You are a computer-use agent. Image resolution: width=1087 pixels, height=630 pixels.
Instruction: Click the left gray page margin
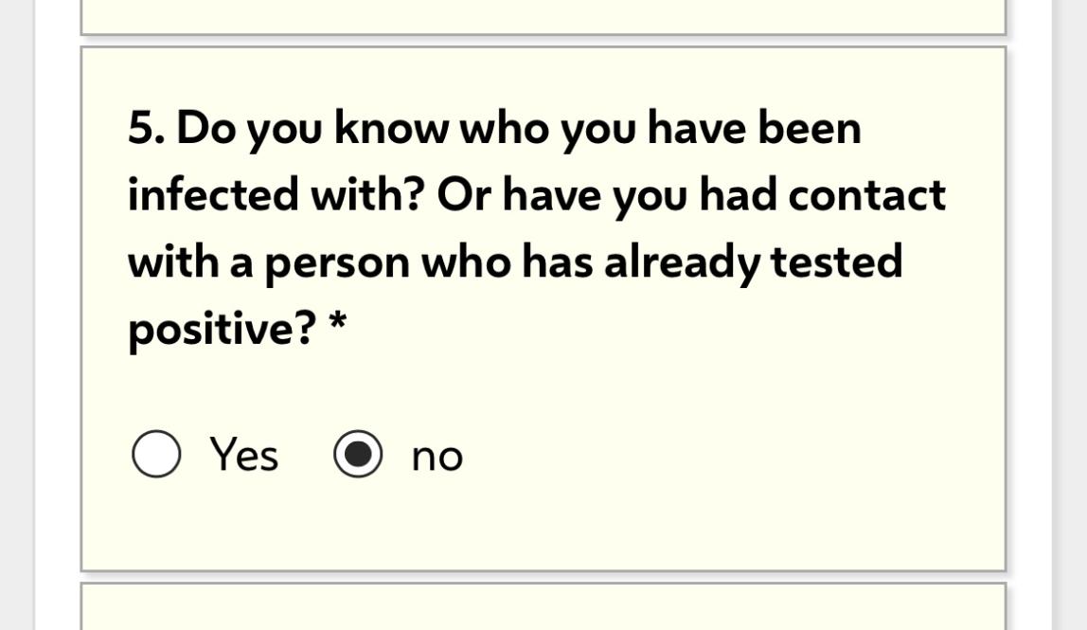tap(17, 315)
